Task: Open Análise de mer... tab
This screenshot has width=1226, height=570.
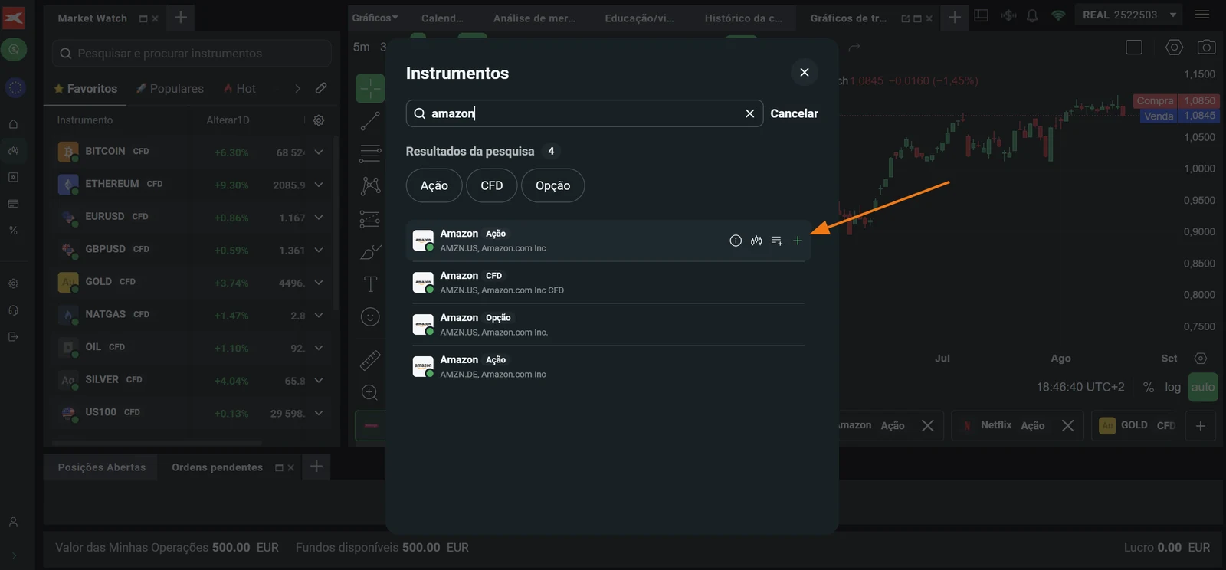Action: pyautogui.click(x=534, y=18)
